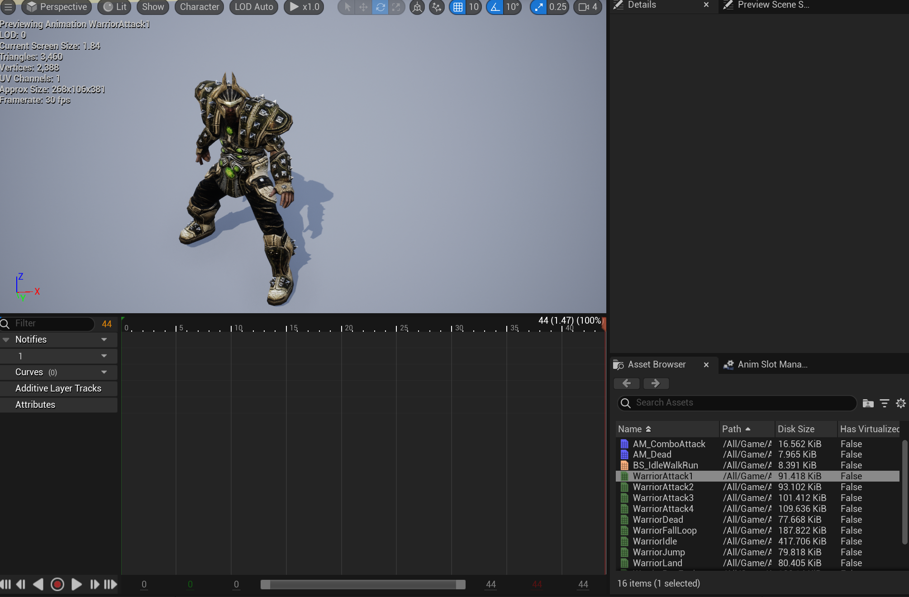
Task: Sort assets by Disk Size column header
Action: pos(806,429)
